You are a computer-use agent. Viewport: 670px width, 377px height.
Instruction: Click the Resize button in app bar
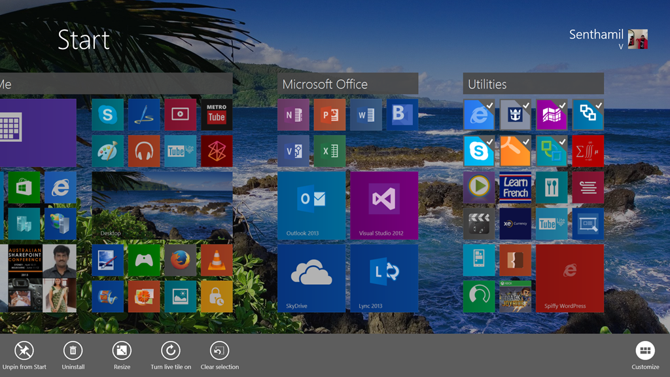[x=122, y=355]
